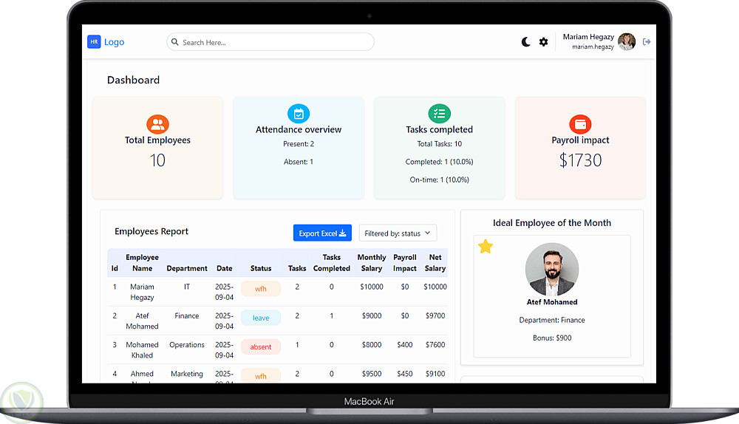Image resolution: width=739 pixels, height=424 pixels.
Task: Click the Status column header
Action: (261, 268)
